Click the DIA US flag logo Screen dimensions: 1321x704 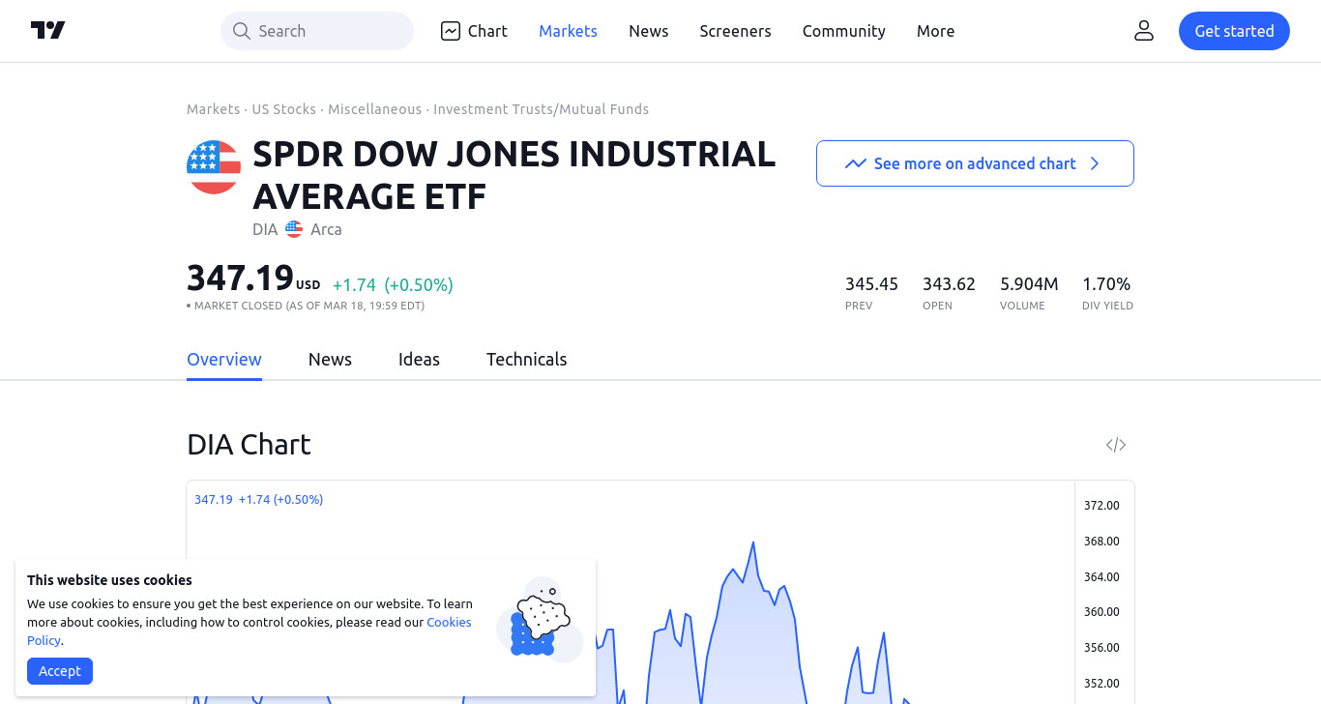[x=214, y=167]
